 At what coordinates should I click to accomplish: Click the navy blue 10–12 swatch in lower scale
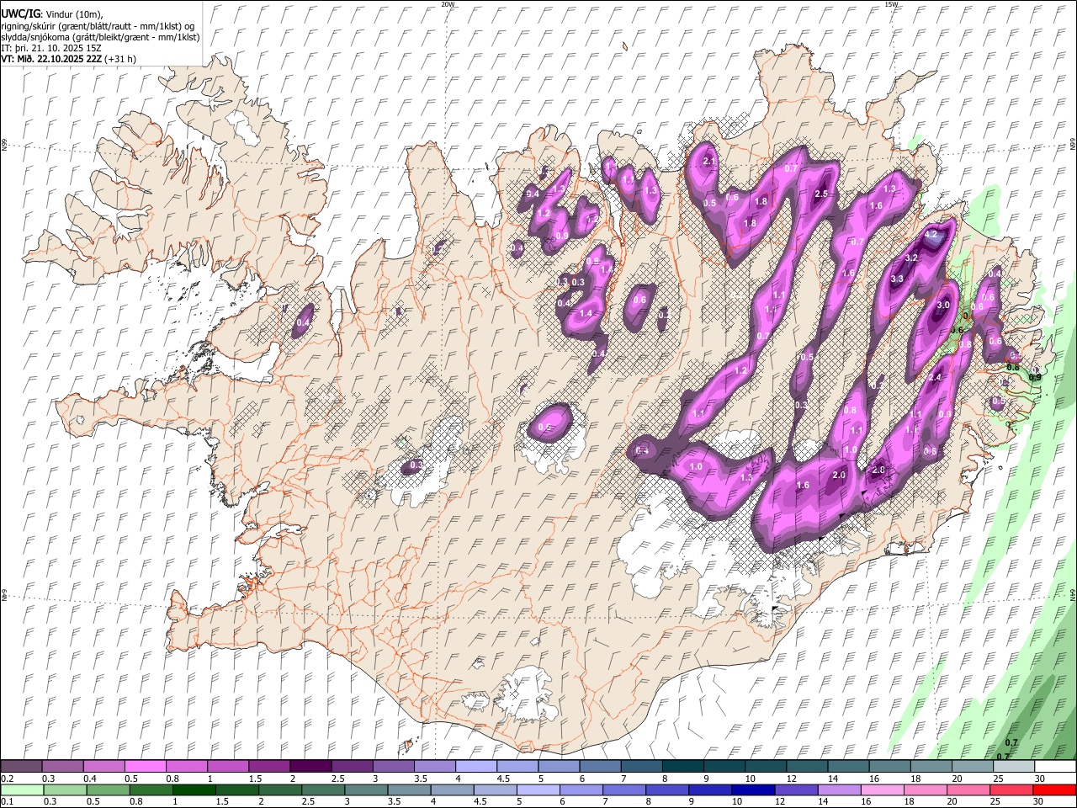pyautogui.click(x=753, y=789)
